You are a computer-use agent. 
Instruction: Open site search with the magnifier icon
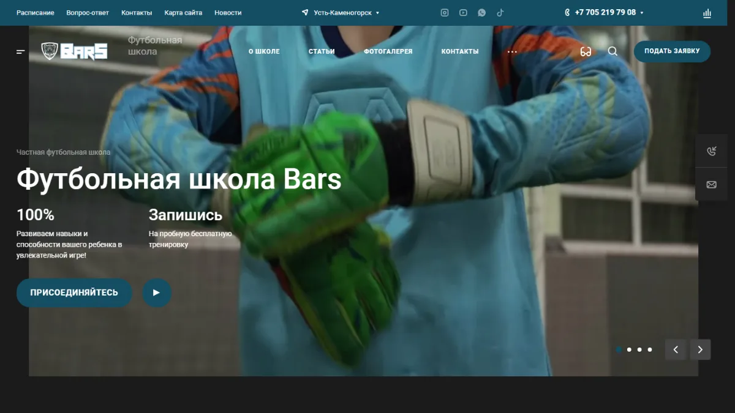[x=612, y=51]
